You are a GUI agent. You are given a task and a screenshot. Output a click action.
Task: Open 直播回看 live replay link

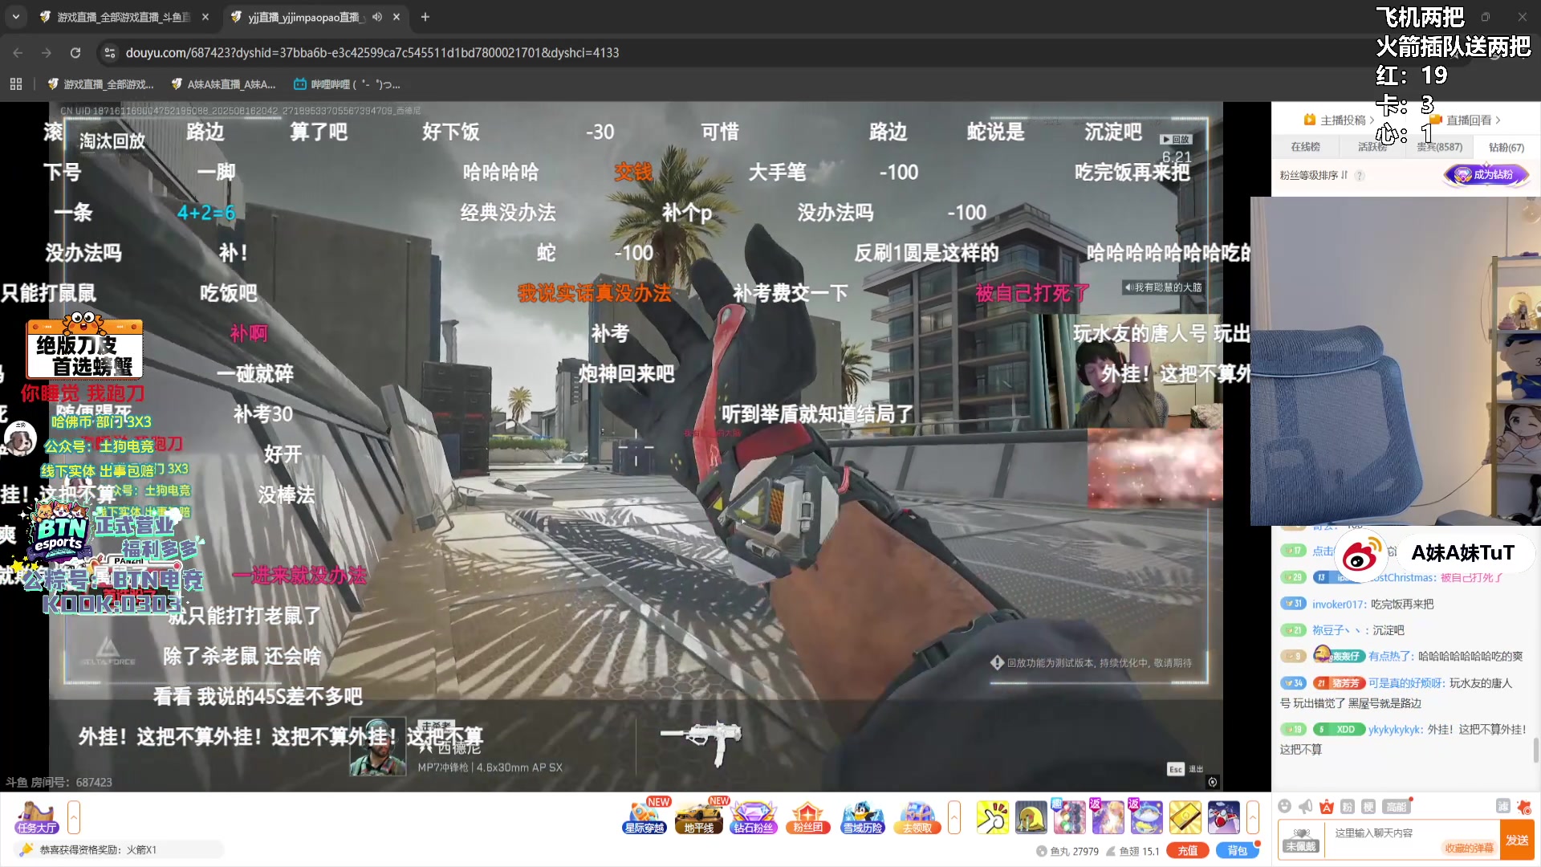[1466, 120]
